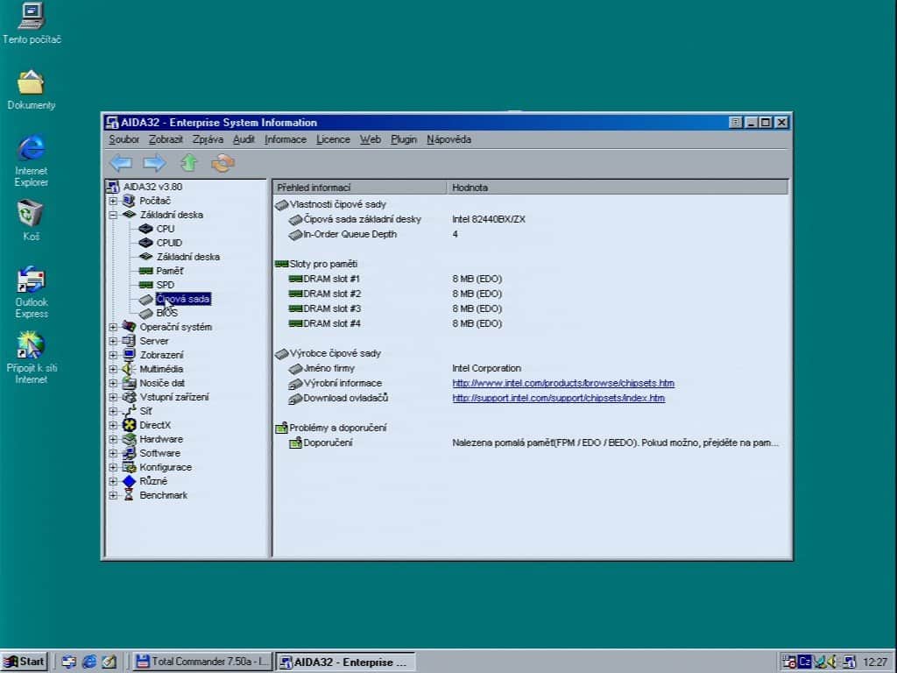Open the intel.com products chipsets link
The height and width of the screenshot is (673, 897).
tap(563, 383)
